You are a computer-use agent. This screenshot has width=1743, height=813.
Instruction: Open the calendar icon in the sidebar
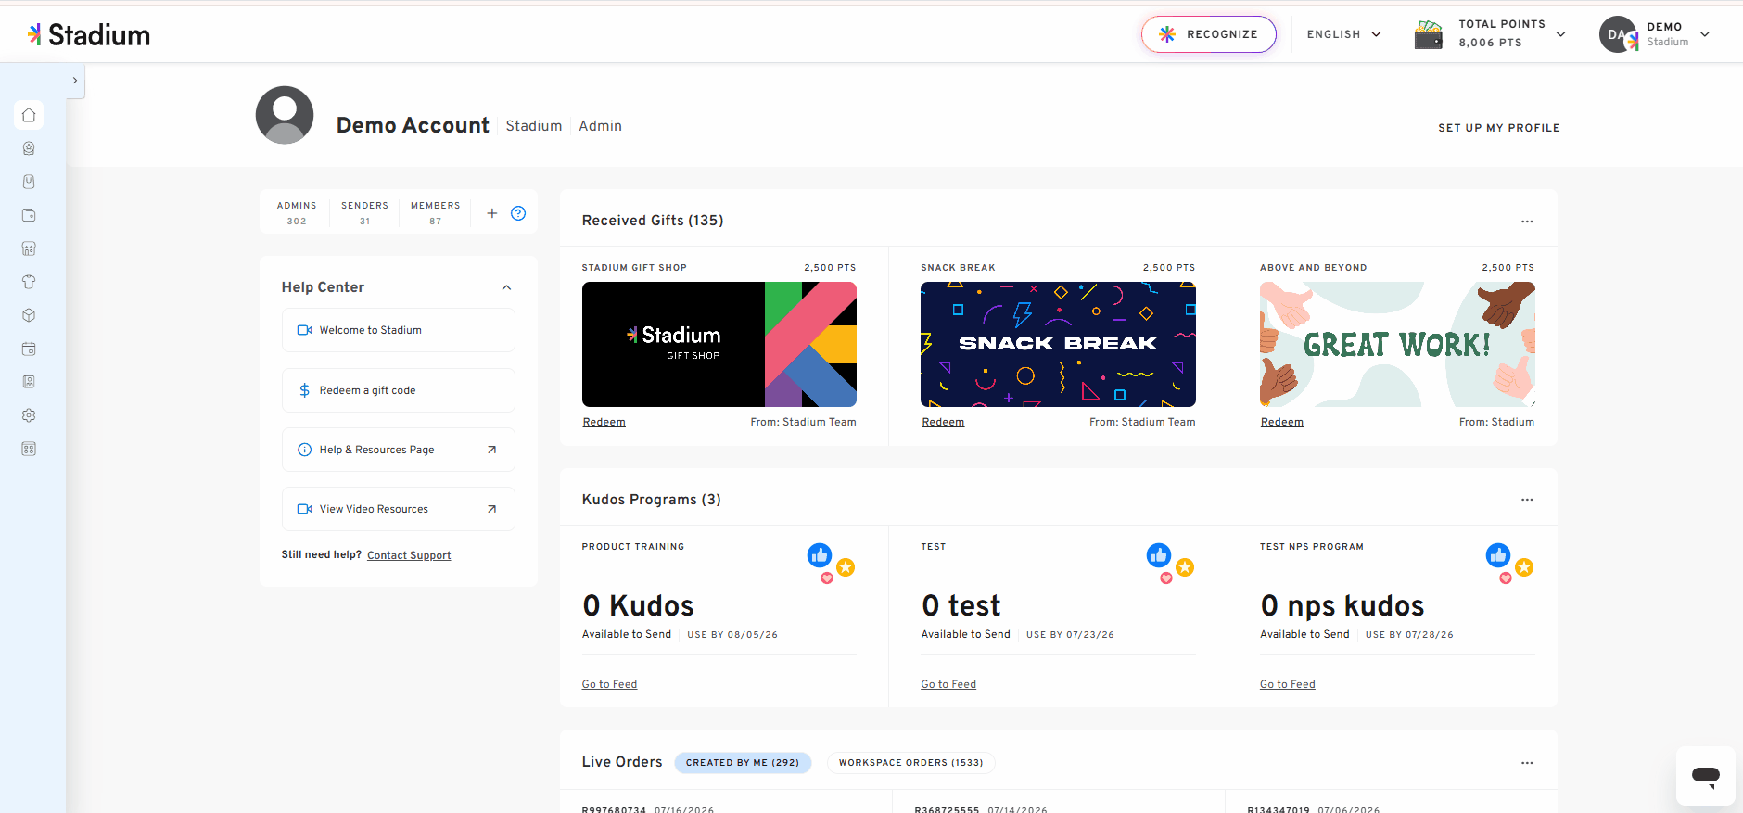[x=29, y=349]
